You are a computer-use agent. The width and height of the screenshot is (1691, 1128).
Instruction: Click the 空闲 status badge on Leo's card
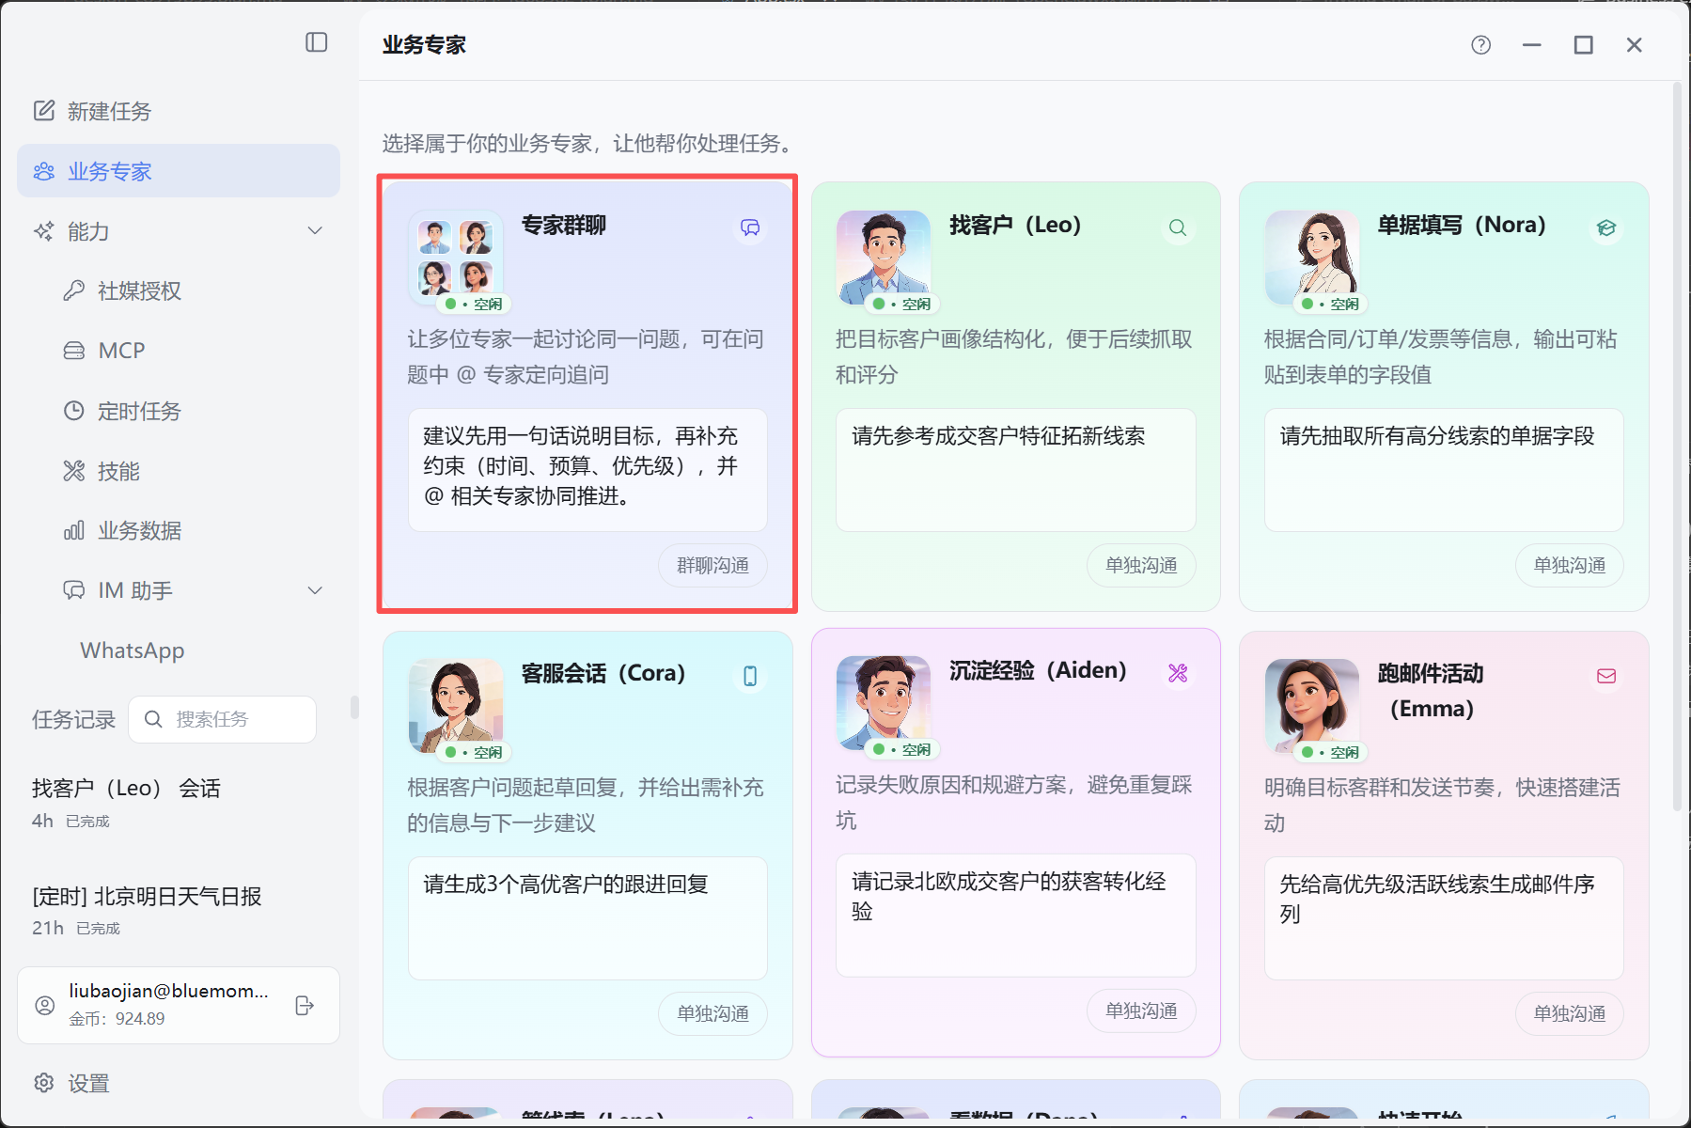click(x=901, y=304)
